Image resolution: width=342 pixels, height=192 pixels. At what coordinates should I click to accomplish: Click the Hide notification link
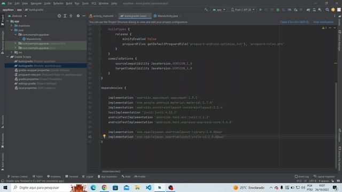(x=323, y=22)
